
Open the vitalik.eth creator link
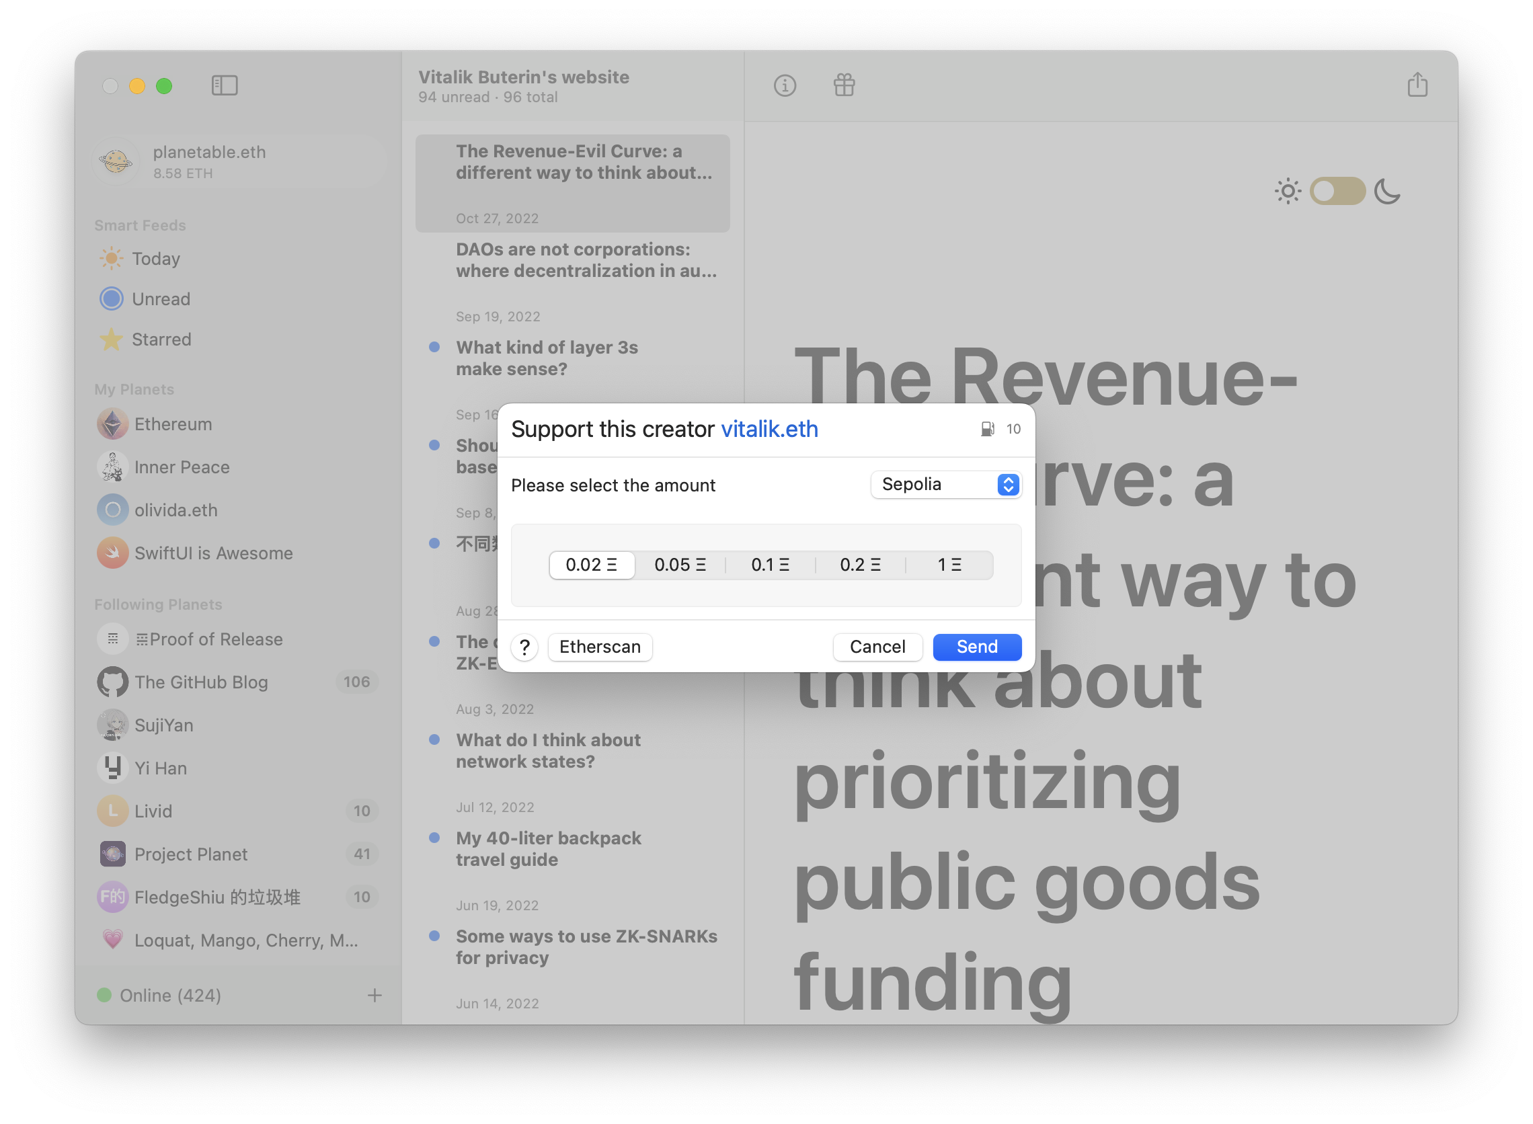[769, 430]
